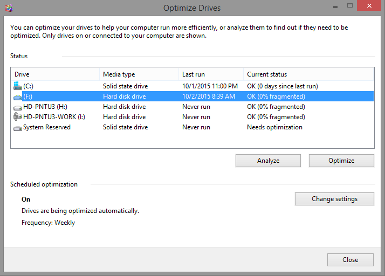
Task: Select the HD-PNTU3-WORK (I:) row
Action: pos(54,117)
